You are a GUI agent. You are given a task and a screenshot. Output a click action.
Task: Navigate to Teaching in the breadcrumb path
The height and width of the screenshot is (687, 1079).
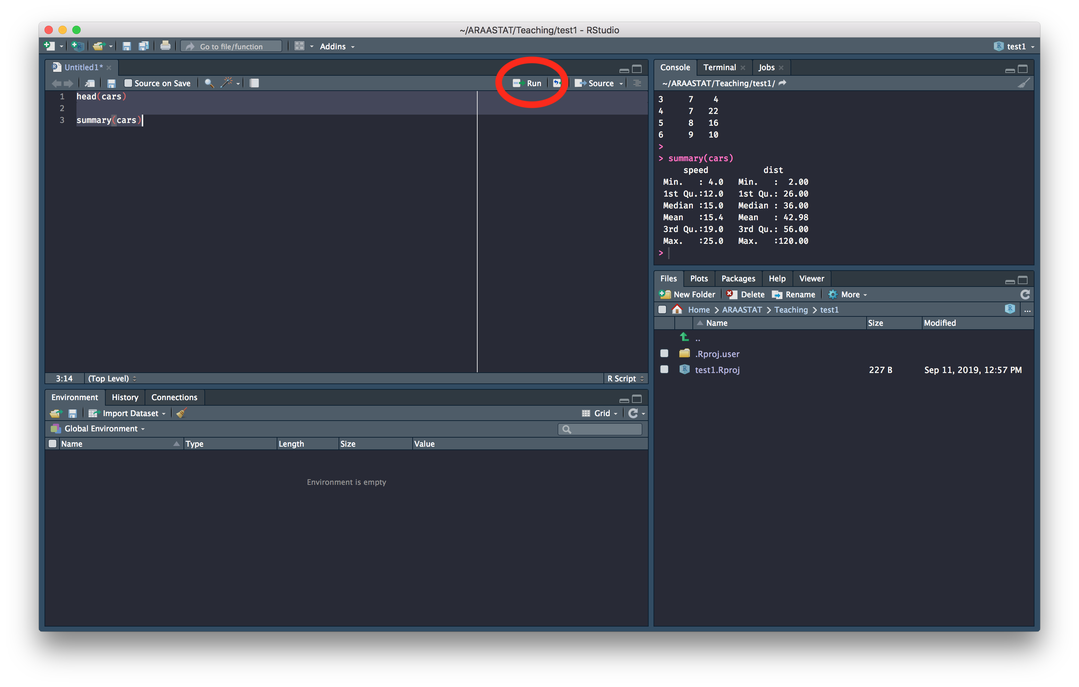[790, 310]
